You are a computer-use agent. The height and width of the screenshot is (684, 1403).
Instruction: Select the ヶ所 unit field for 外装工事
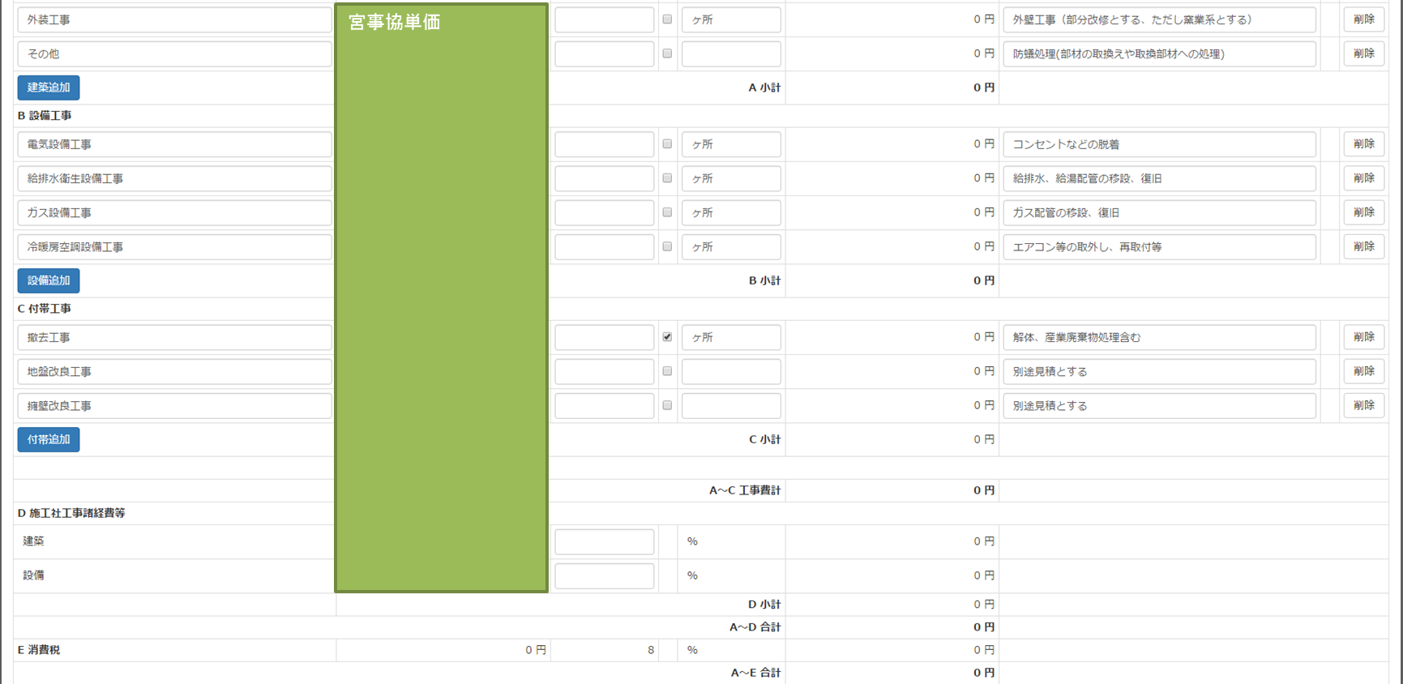pyautogui.click(x=731, y=19)
